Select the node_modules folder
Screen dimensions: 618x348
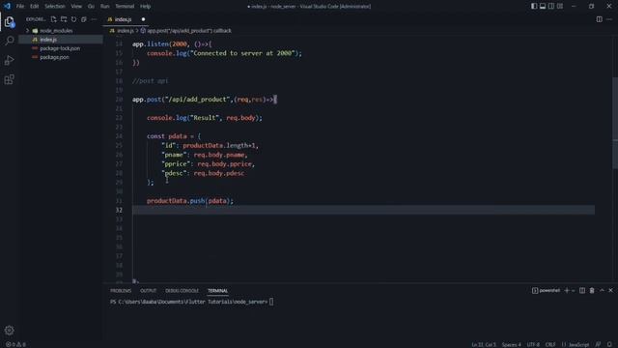click(56, 30)
